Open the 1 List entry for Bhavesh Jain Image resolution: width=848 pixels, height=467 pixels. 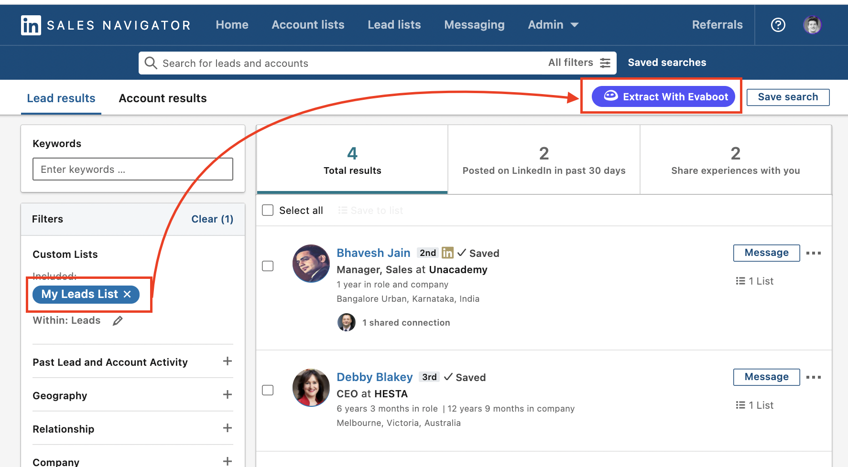tap(755, 281)
